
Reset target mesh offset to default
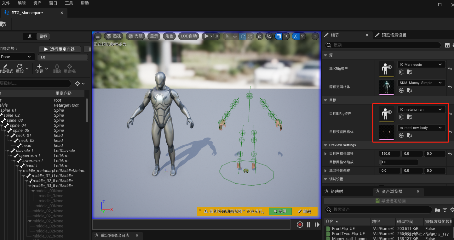[x=450, y=154]
